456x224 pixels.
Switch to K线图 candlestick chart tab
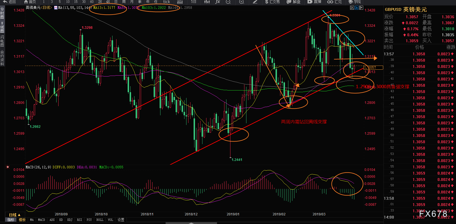tap(2, 27)
